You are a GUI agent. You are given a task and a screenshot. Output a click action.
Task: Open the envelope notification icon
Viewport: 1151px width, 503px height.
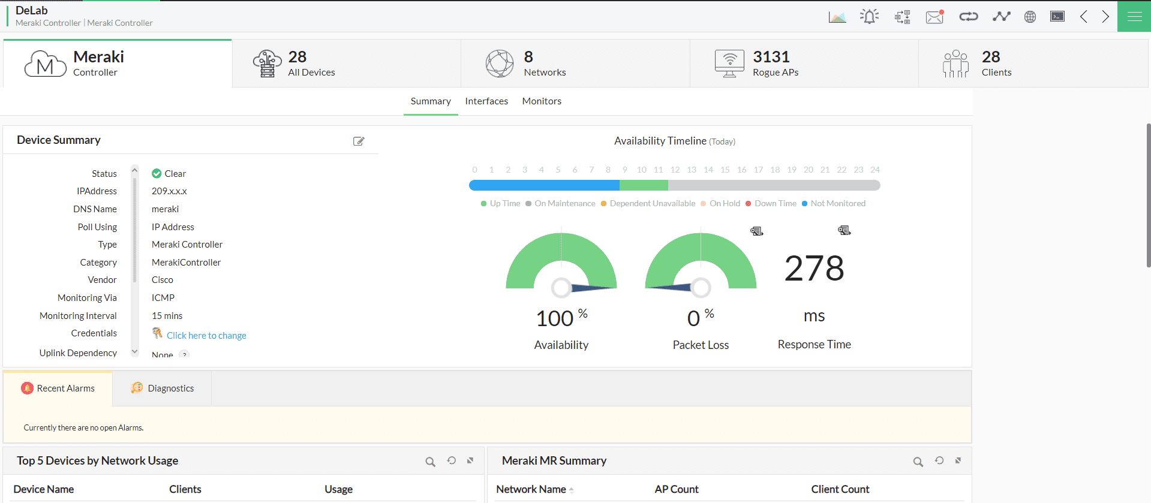[x=934, y=17]
